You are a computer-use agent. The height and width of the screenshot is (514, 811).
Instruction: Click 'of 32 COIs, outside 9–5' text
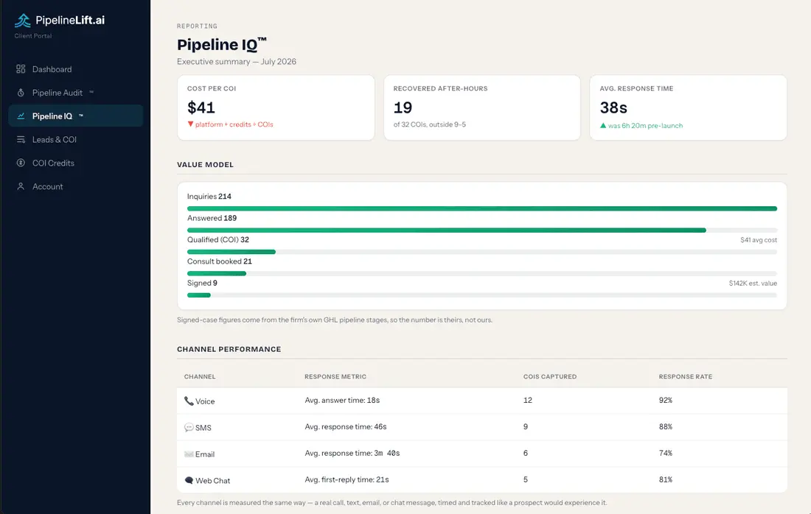coord(429,124)
